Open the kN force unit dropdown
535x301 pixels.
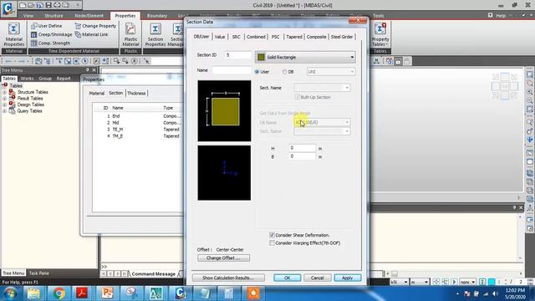400,282
